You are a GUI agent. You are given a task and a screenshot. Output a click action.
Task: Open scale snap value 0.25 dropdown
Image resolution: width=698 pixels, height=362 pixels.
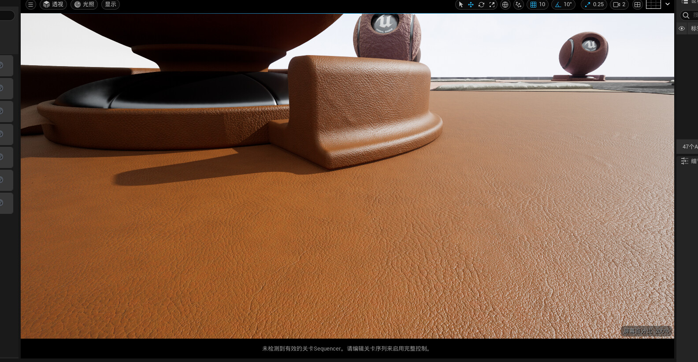[x=598, y=4]
